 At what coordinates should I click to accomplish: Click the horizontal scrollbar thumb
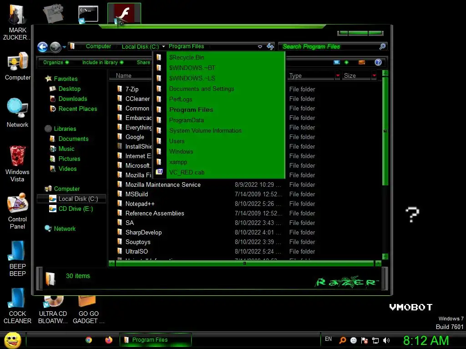click(244, 263)
